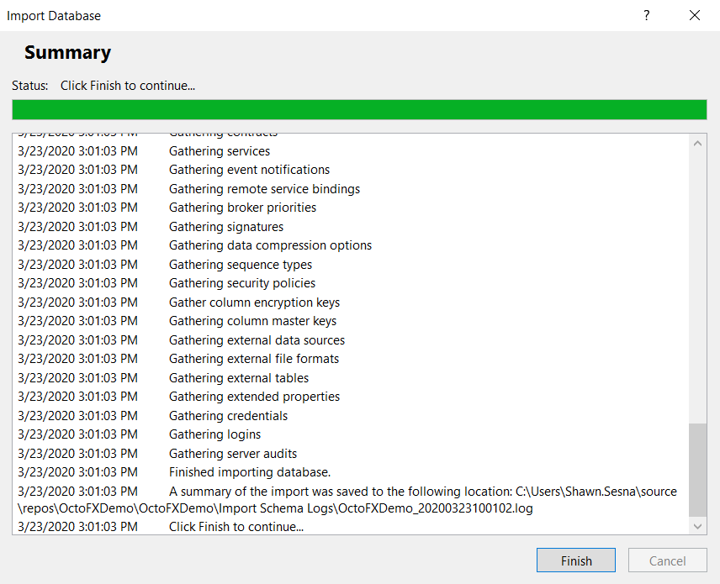Click the Finish button
Image resolution: width=720 pixels, height=584 pixels.
(x=575, y=560)
